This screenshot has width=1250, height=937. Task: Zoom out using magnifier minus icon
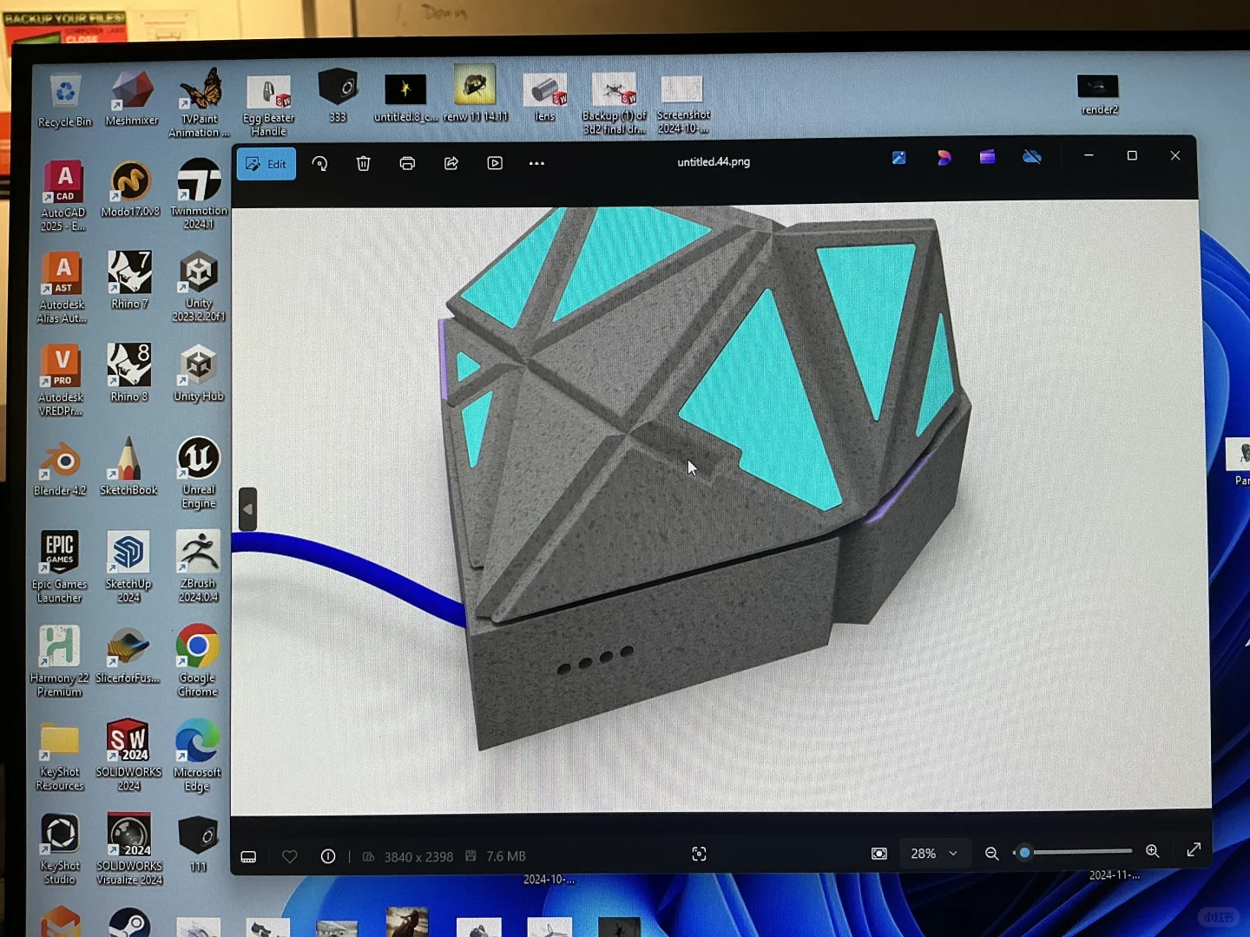coord(991,854)
